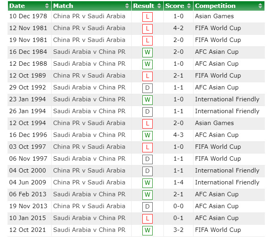The width and height of the screenshot is (274, 239).
Task: Click the green W badge for 16 Dec 1984
Action: (x=148, y=53)
